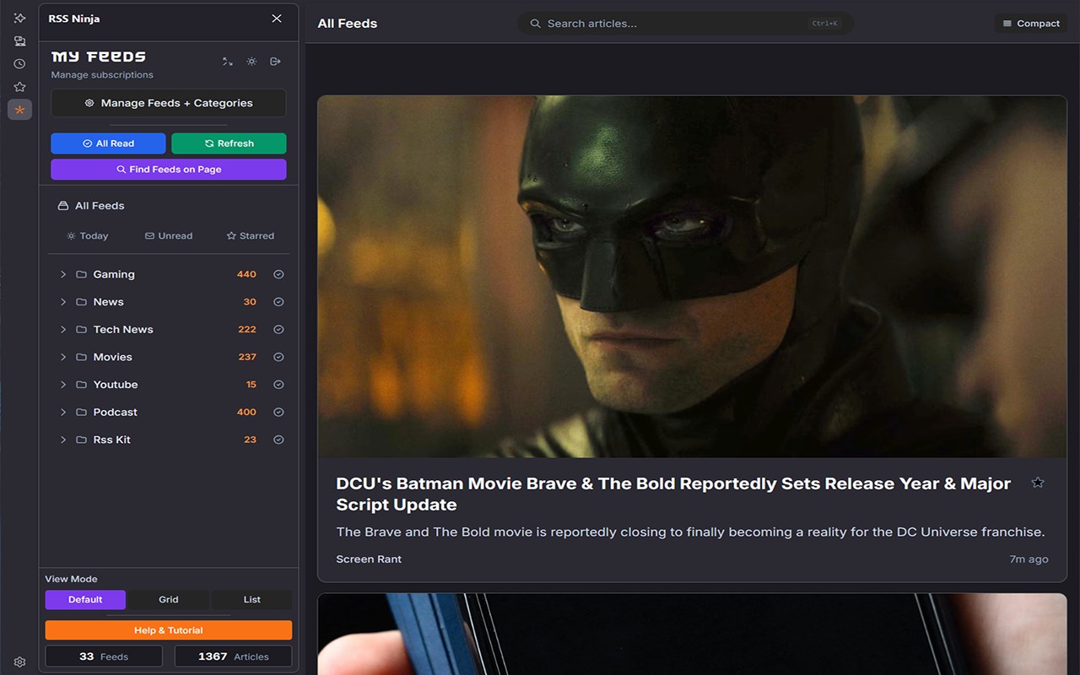Open Manage Feeds + Categories
The image size is (1080, 675).
click(169, 103)
